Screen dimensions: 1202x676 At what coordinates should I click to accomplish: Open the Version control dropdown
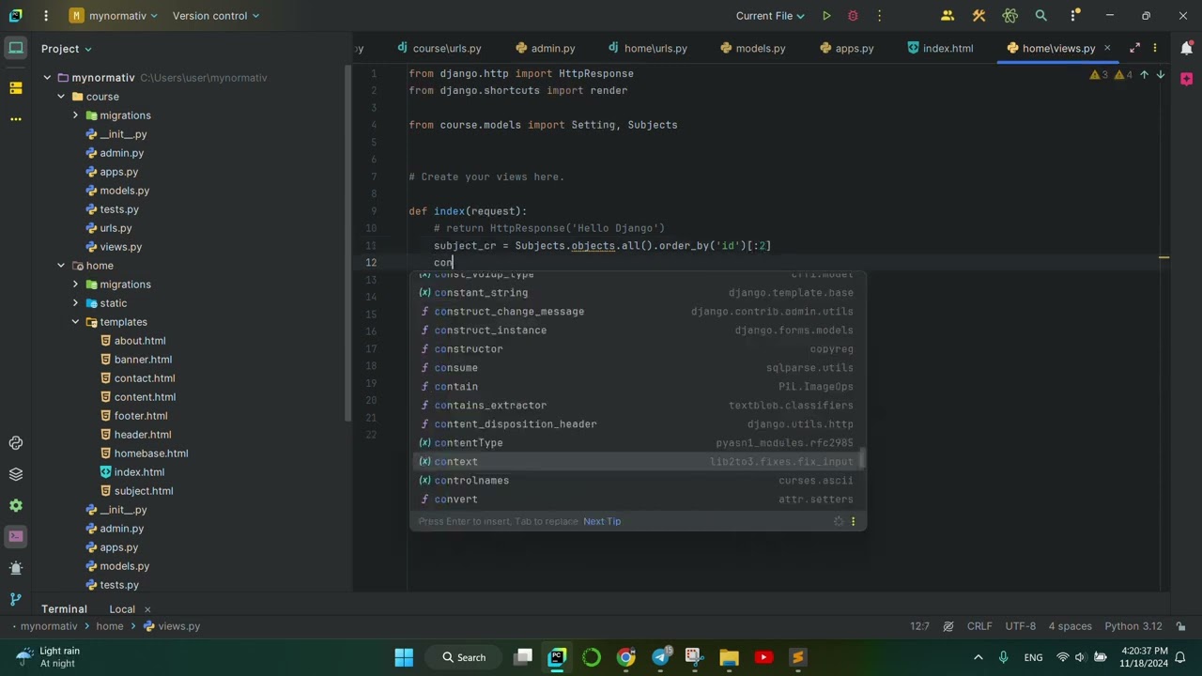click(216, 16)
